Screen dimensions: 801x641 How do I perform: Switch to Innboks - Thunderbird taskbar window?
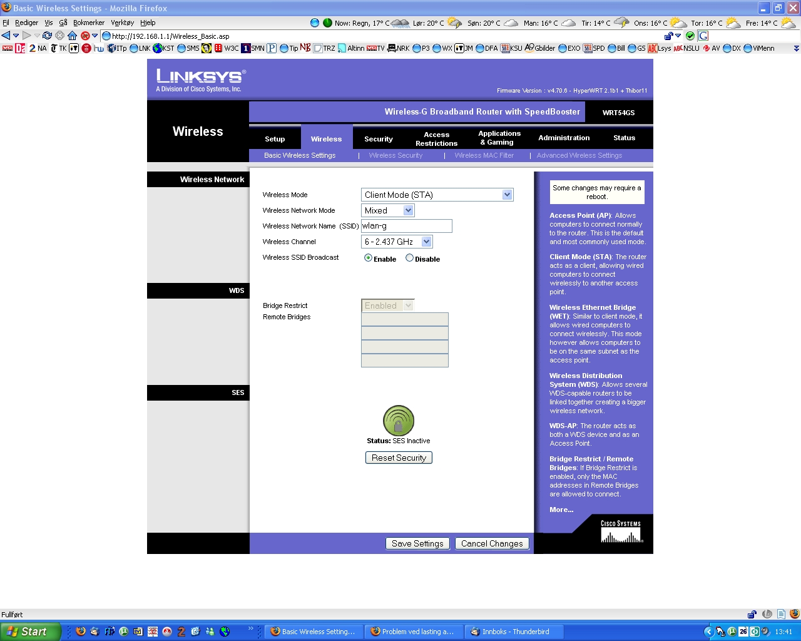pyautogui.click(x=514, y=632)
